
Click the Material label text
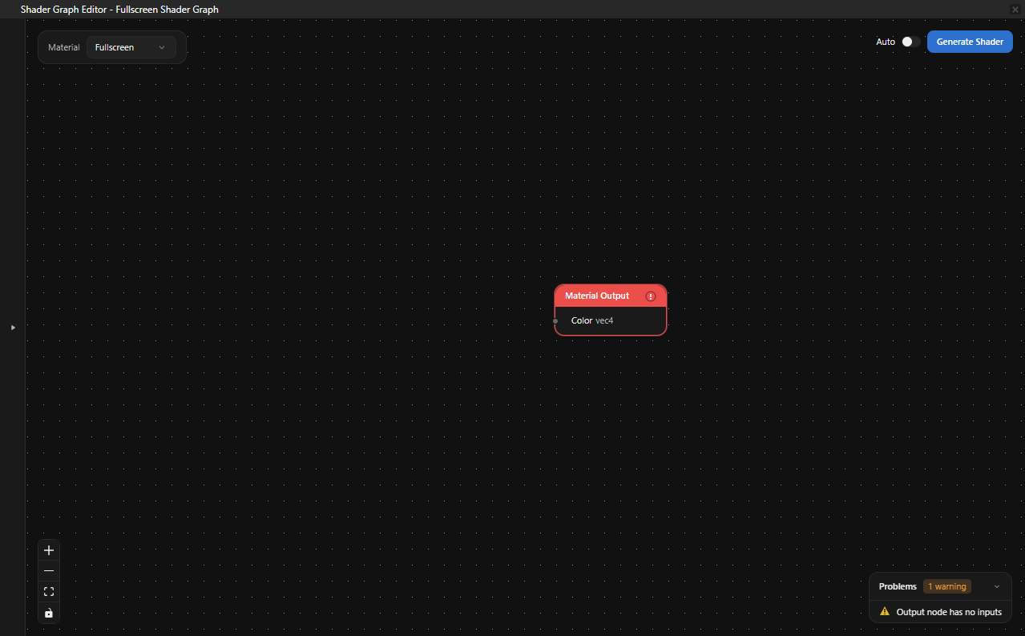[x=64, y=47]
